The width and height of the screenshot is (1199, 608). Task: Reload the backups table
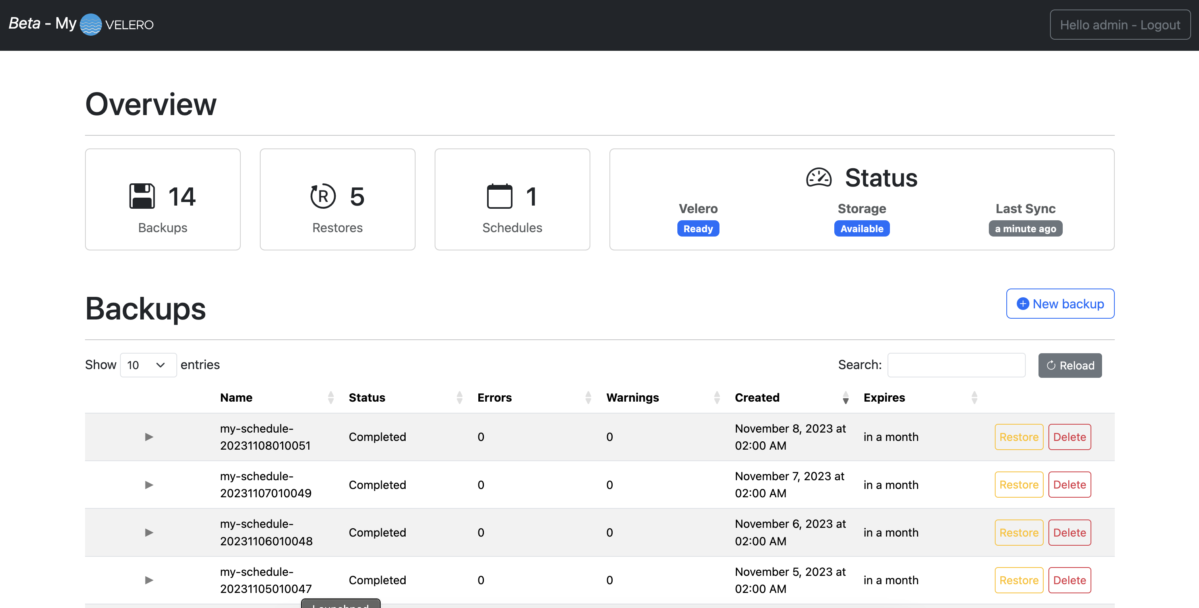1069,366
